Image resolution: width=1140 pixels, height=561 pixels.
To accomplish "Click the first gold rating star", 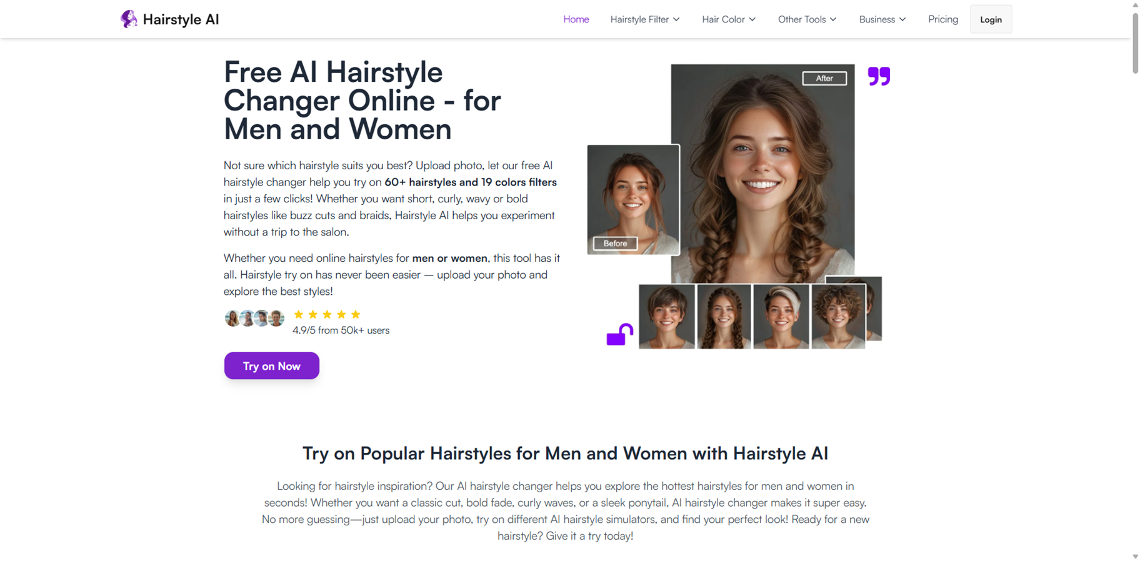I will [299, 314].
